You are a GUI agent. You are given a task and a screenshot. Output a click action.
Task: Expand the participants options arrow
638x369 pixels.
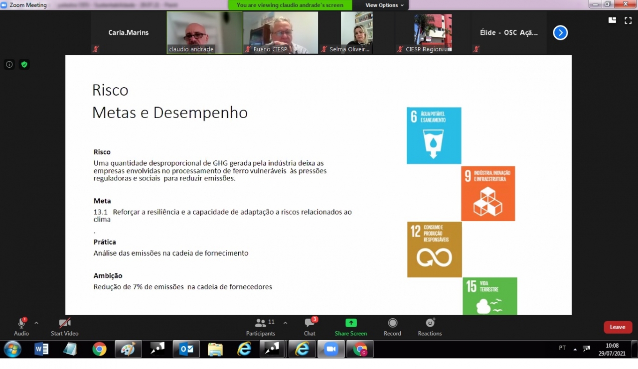tap(285, 323)
